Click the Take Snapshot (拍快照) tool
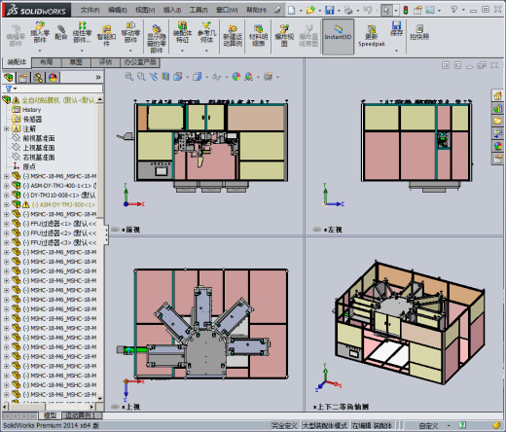 tap(419, 32)
